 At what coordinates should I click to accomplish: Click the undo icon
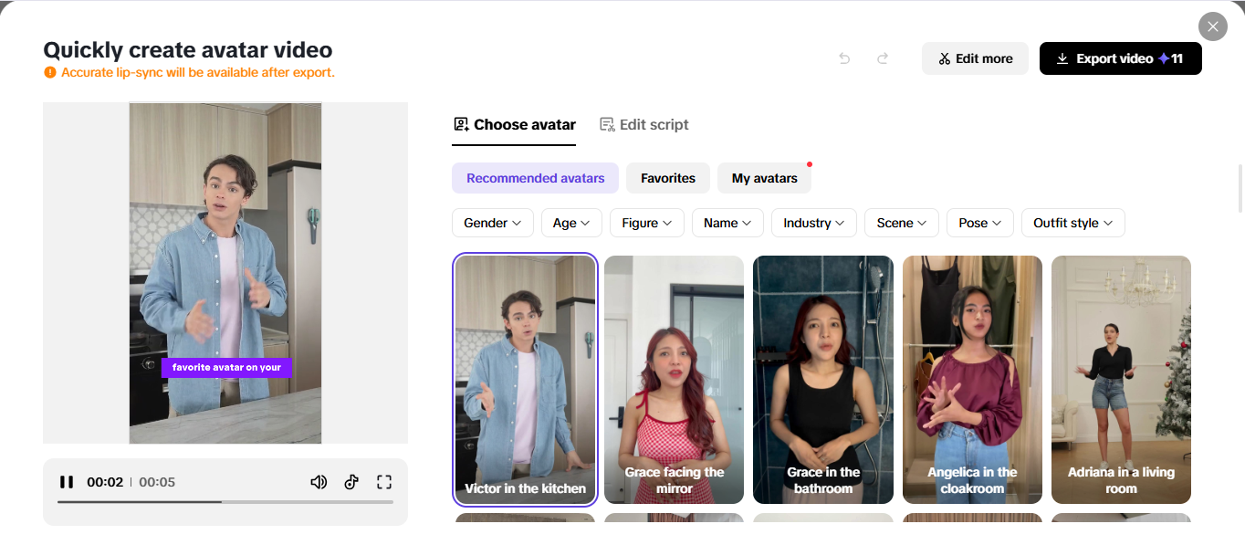[843, 58]
